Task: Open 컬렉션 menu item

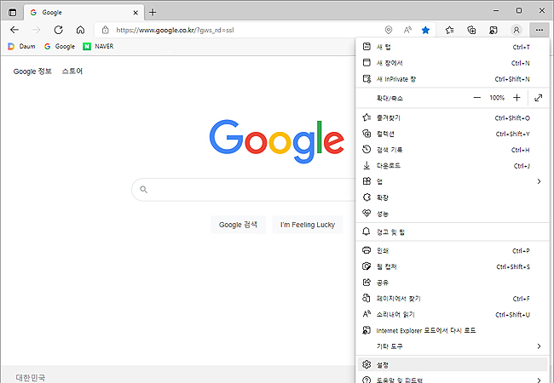Action: pos(453,134)
